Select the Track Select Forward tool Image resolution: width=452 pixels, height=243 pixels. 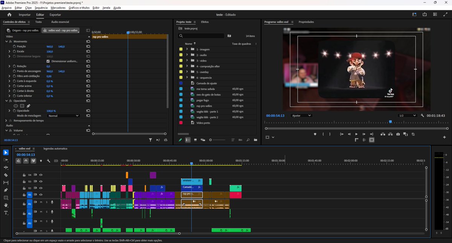[6, 160]
